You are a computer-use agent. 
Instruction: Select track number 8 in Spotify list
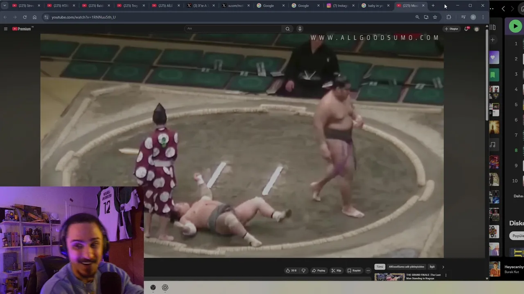[516, 150]
